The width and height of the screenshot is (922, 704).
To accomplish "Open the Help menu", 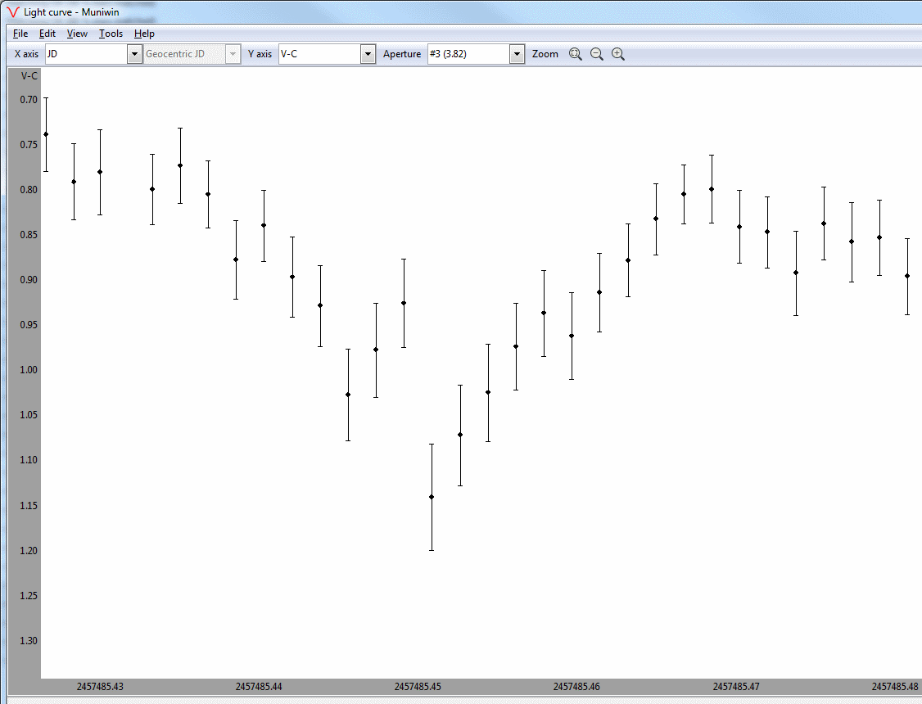I will (144, 34).
